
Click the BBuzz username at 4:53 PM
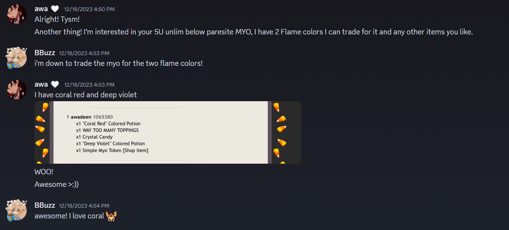click(45, 53)
